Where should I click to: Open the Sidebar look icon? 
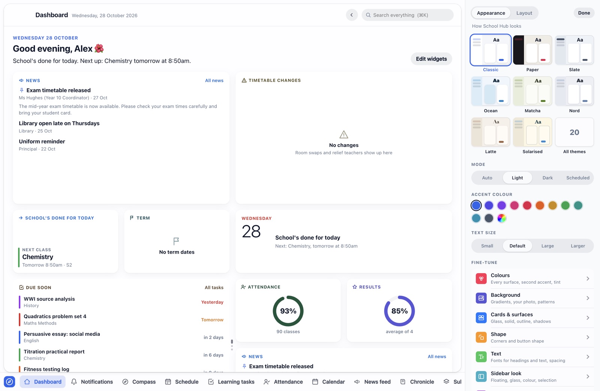click(x=481, y=376)
